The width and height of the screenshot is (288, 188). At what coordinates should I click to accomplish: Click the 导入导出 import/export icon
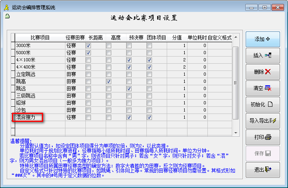(x=273, y=121)
